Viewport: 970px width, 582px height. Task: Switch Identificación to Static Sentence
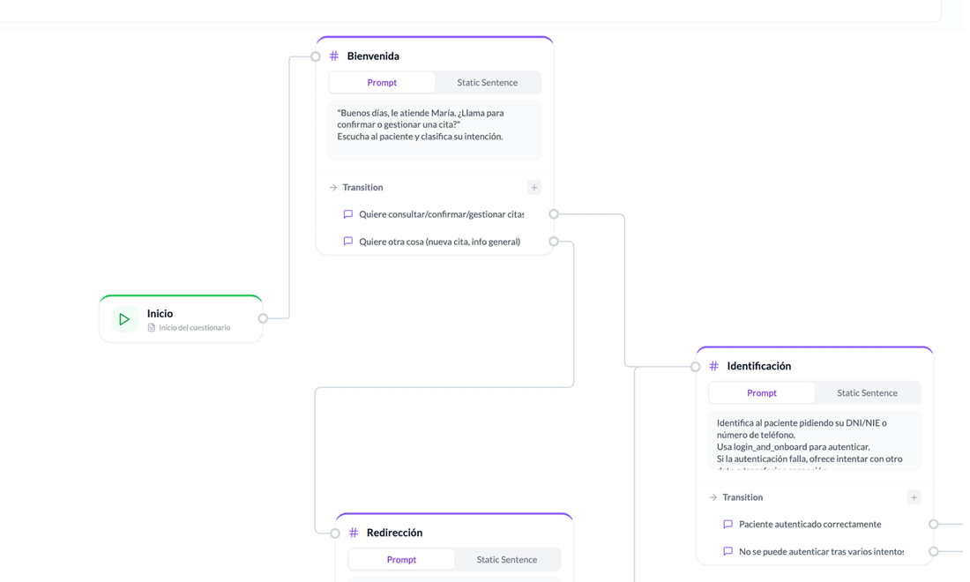click(868, 392)
